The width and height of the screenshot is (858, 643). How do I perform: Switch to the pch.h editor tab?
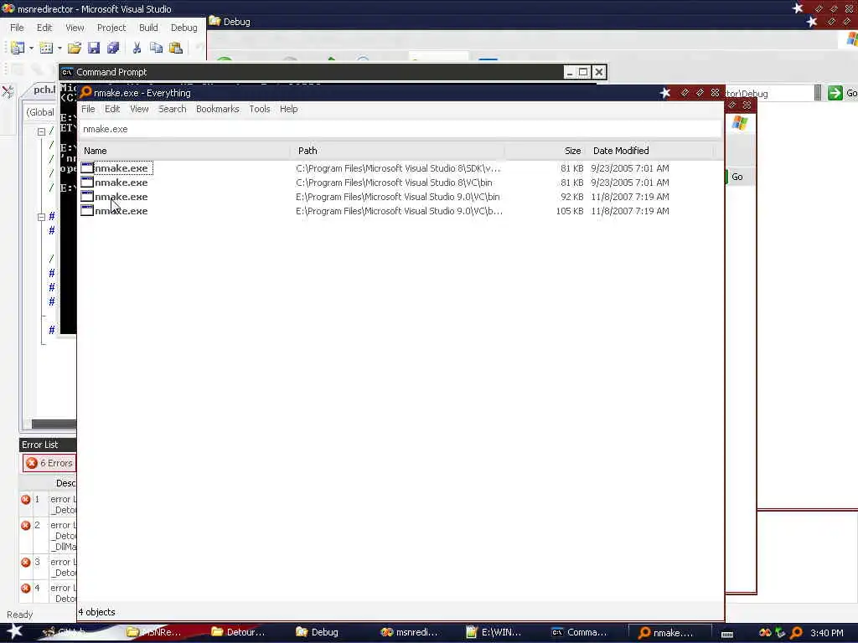coord(44,90)
